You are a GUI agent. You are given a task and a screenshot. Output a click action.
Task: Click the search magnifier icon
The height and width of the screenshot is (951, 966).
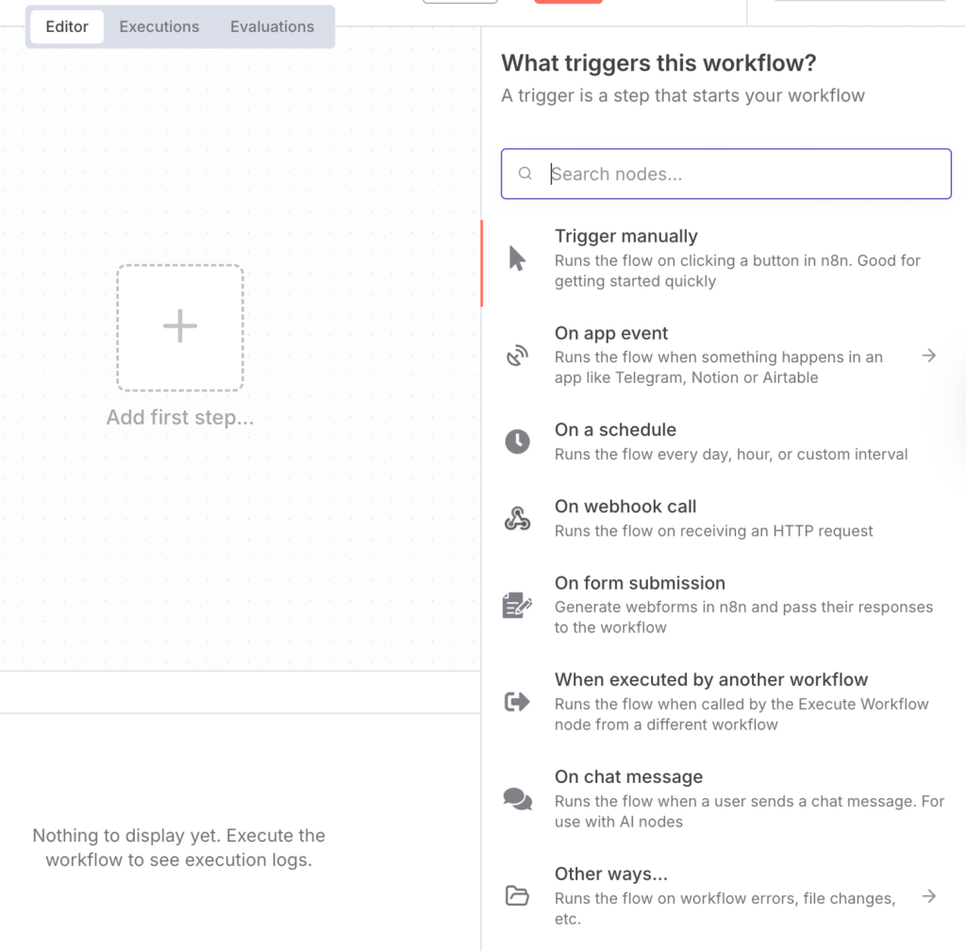pos(525,174)
